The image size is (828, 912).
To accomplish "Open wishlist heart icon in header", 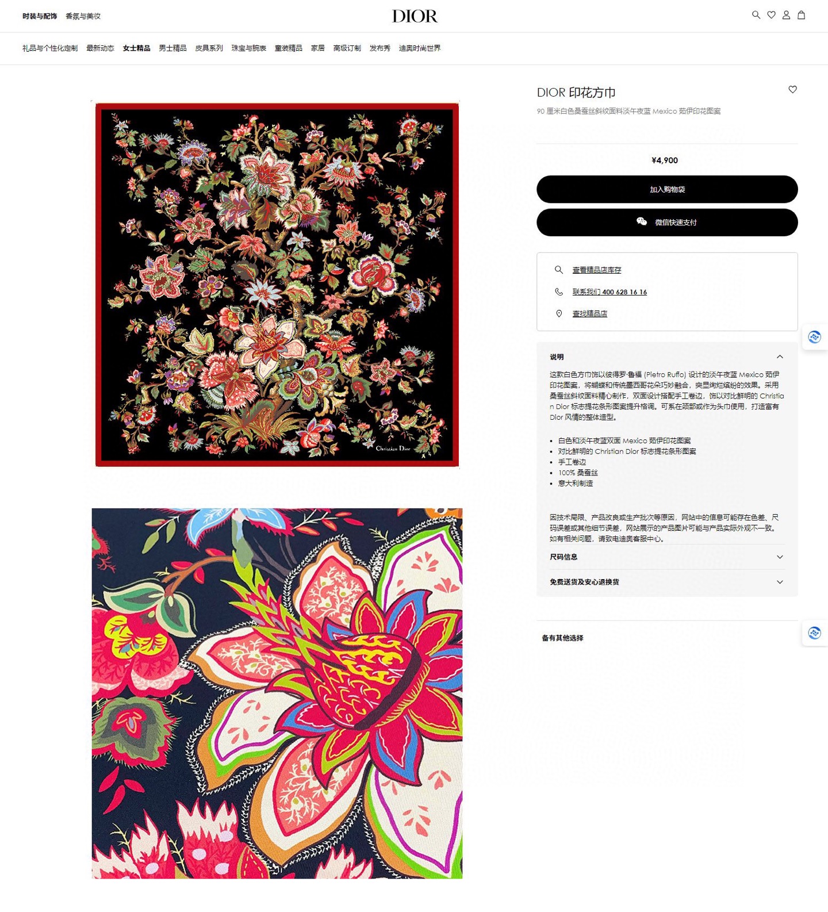I will click(x=771, y=15).
